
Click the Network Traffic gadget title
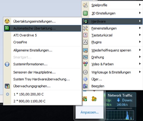point(120,95)
